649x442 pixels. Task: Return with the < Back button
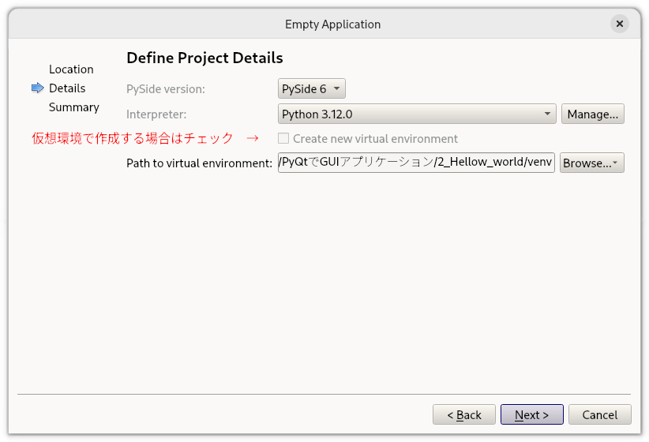(x=464, y=414)
